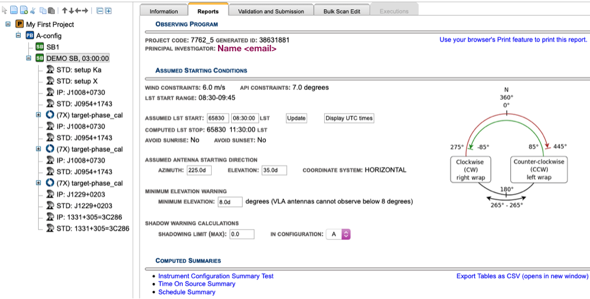Click the Display UTC times button

point(349,118)
